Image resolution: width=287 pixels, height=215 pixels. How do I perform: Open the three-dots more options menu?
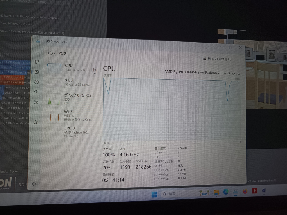[240, 60]
